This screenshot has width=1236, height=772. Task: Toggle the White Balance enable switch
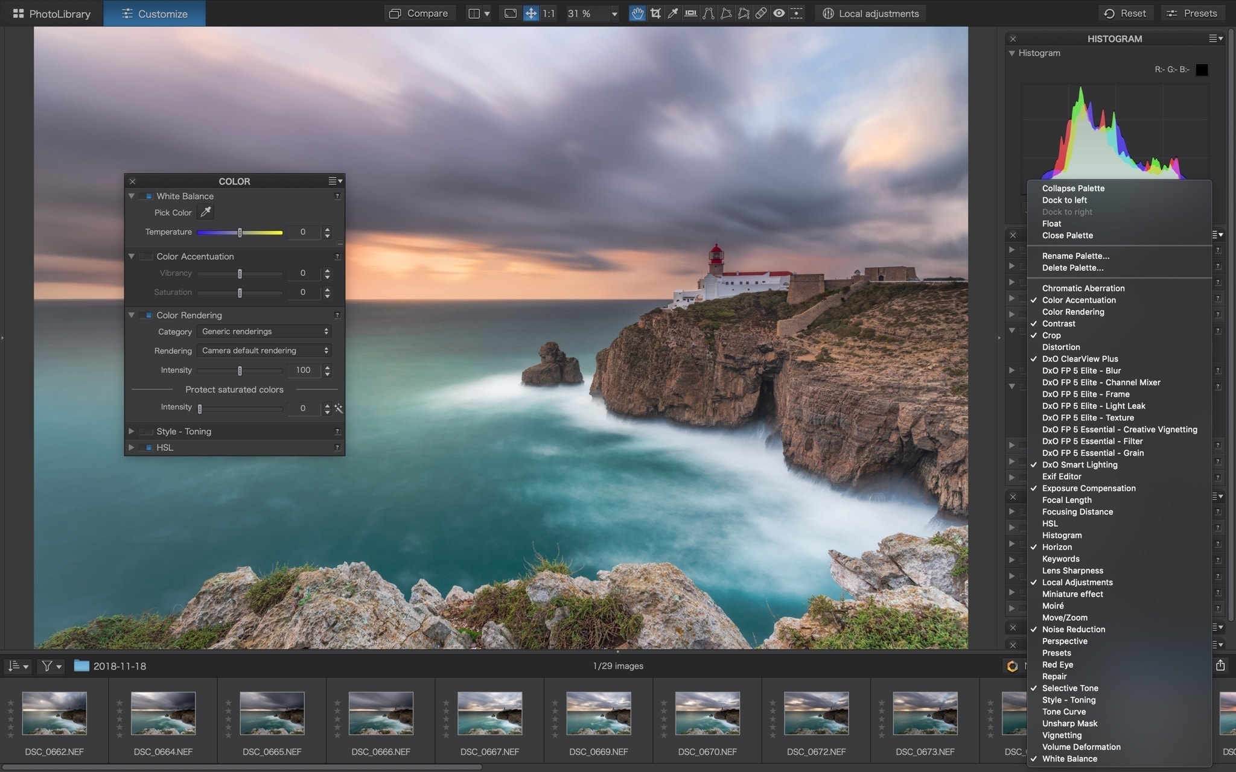coord(147,196)
